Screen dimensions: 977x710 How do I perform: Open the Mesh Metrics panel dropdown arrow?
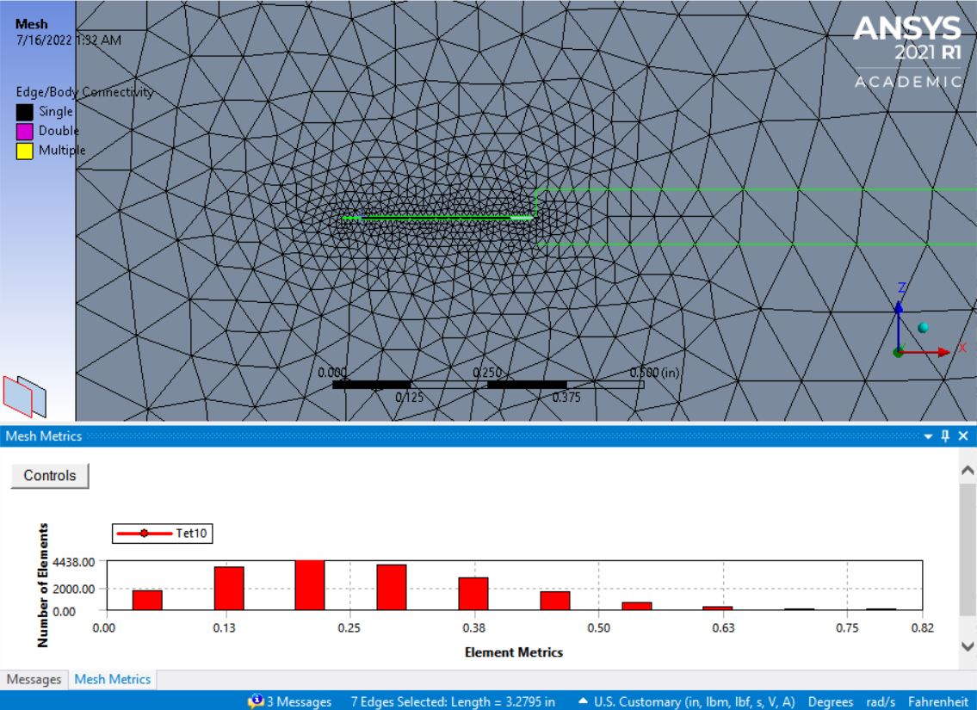point(929,436)
